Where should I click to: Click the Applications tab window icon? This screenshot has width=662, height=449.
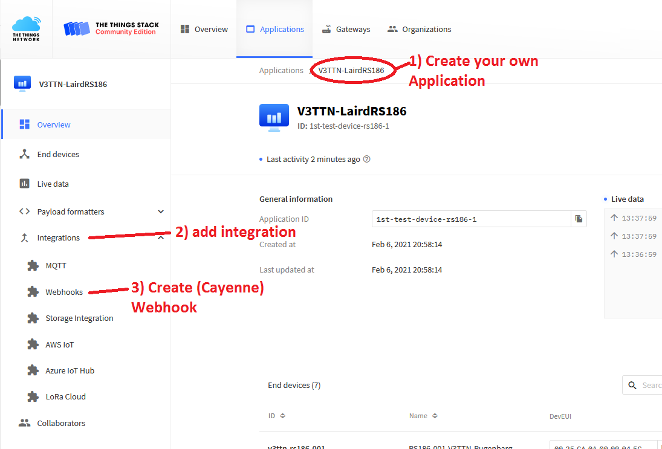(250, 29)
